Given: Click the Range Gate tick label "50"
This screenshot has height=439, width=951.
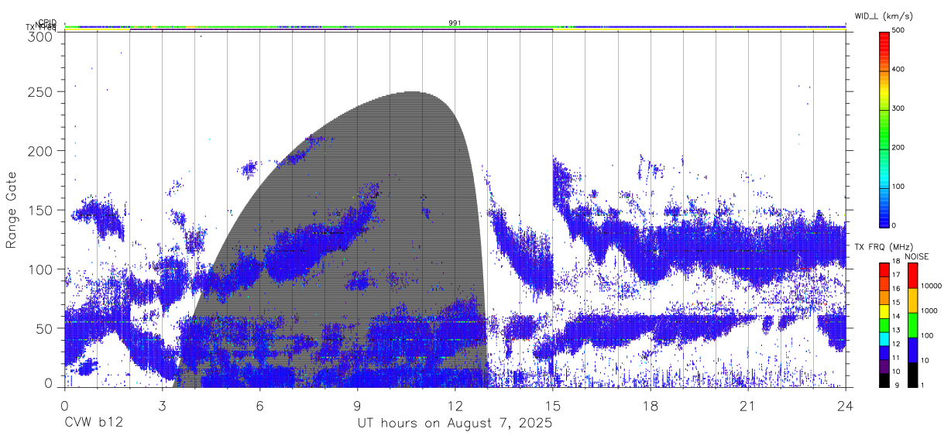Looking at the screenshot, I should 44,328.
